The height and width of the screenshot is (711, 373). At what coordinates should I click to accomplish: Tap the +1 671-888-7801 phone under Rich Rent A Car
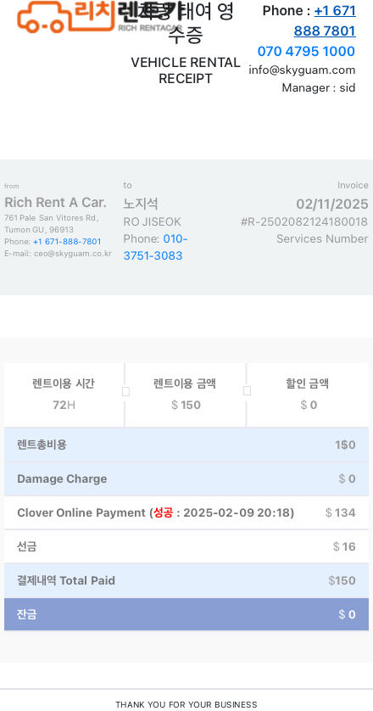(67, 242)
